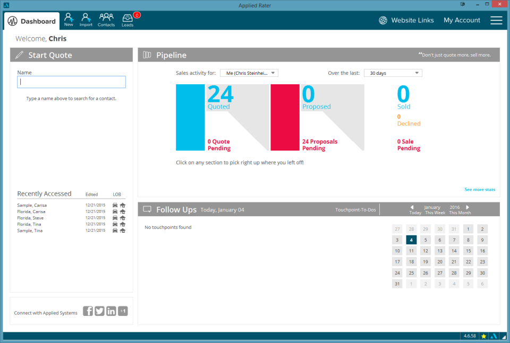Click the Start Quote pencil icon
The width and height of the screenshot is (510, 343).
pos(19,55)
